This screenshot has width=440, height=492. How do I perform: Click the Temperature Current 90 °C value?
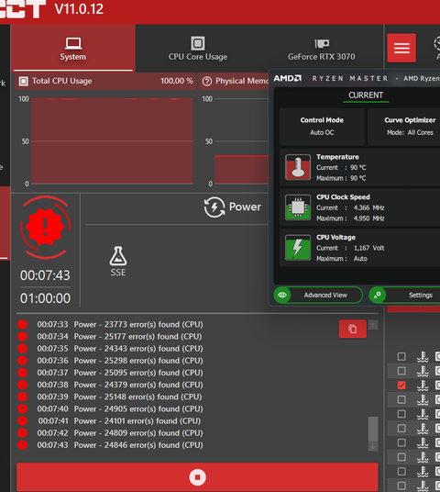pyautogui.click(x=358, y=168)
